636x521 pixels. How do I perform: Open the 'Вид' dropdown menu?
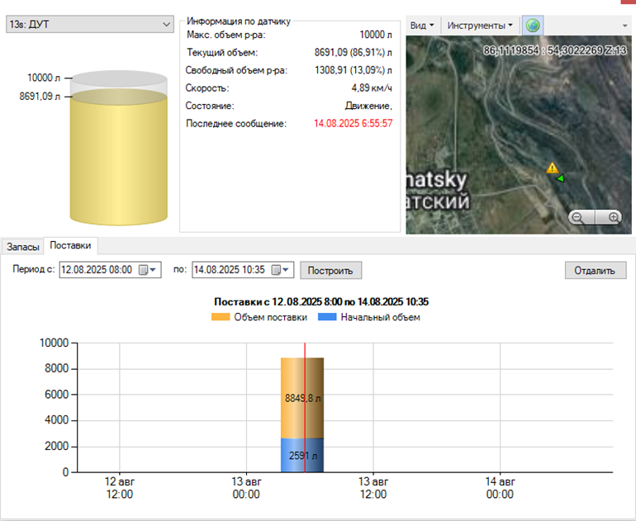click(424, 26)
